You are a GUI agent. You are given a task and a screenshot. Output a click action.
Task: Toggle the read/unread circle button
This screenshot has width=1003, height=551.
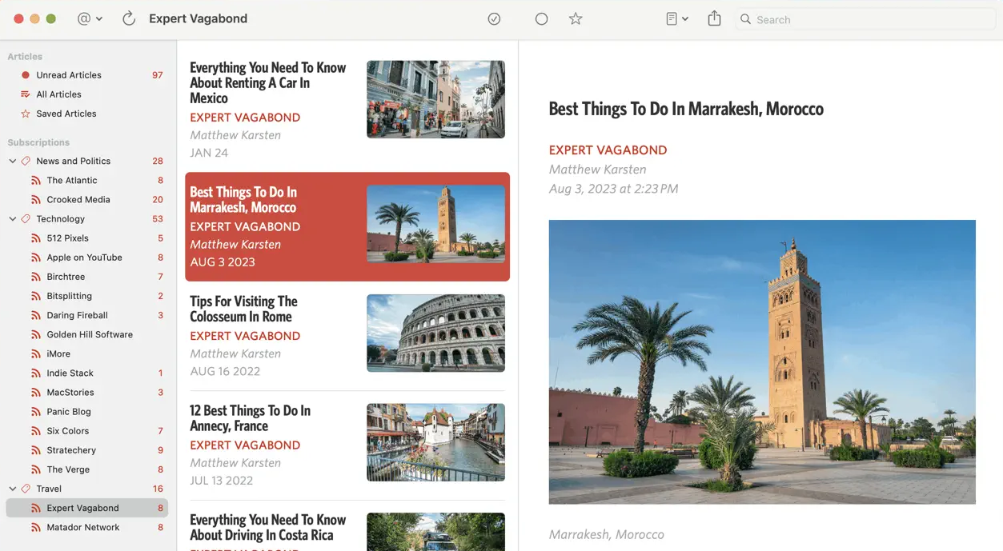(541, 18)
